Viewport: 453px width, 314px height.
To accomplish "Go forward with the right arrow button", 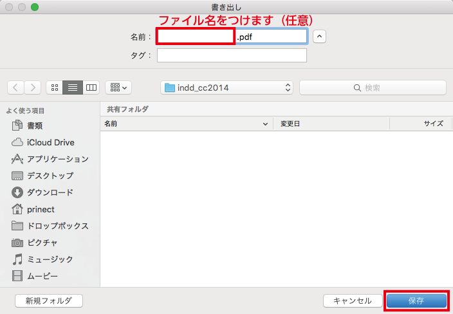I will tap(33, 88).
